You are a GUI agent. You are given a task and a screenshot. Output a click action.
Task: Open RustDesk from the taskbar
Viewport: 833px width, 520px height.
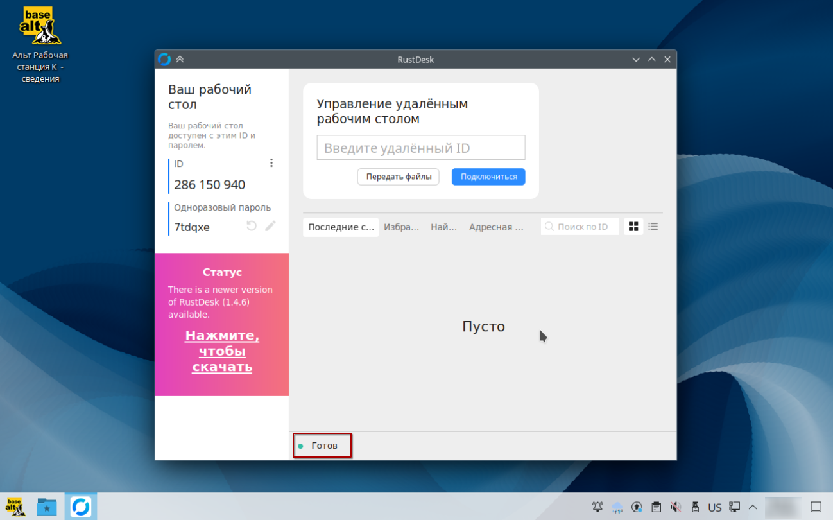coord(80,507)
